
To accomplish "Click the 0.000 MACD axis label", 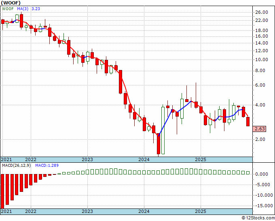I will tap(262, 174).
